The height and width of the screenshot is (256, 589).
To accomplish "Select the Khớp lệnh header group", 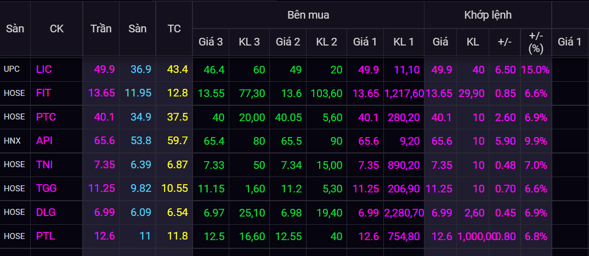I will (488, 15).
